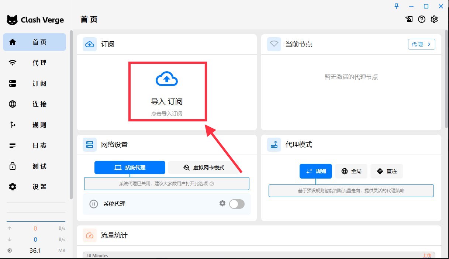Screen dimensions: 449x259
Task: Open 连接 page from sidebar
Action: click(34, 104)
